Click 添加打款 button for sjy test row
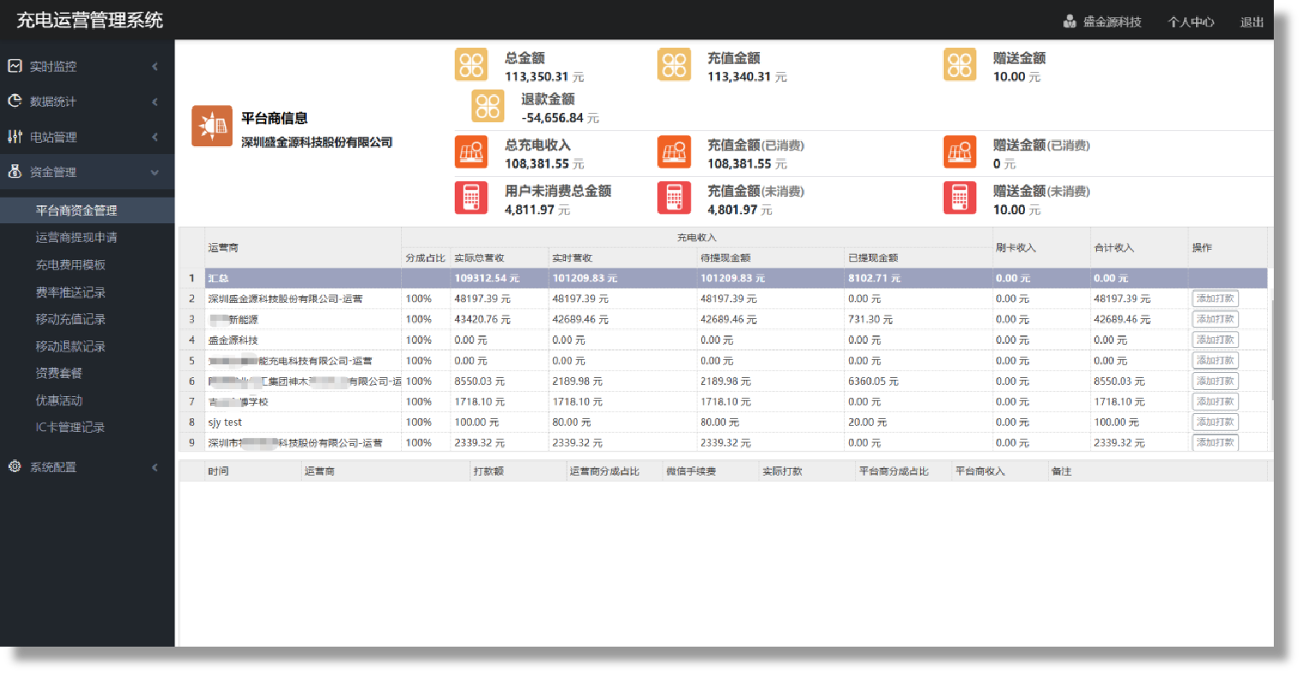 1215,422
